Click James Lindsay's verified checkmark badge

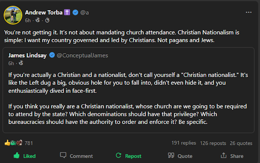coord(52,55)
